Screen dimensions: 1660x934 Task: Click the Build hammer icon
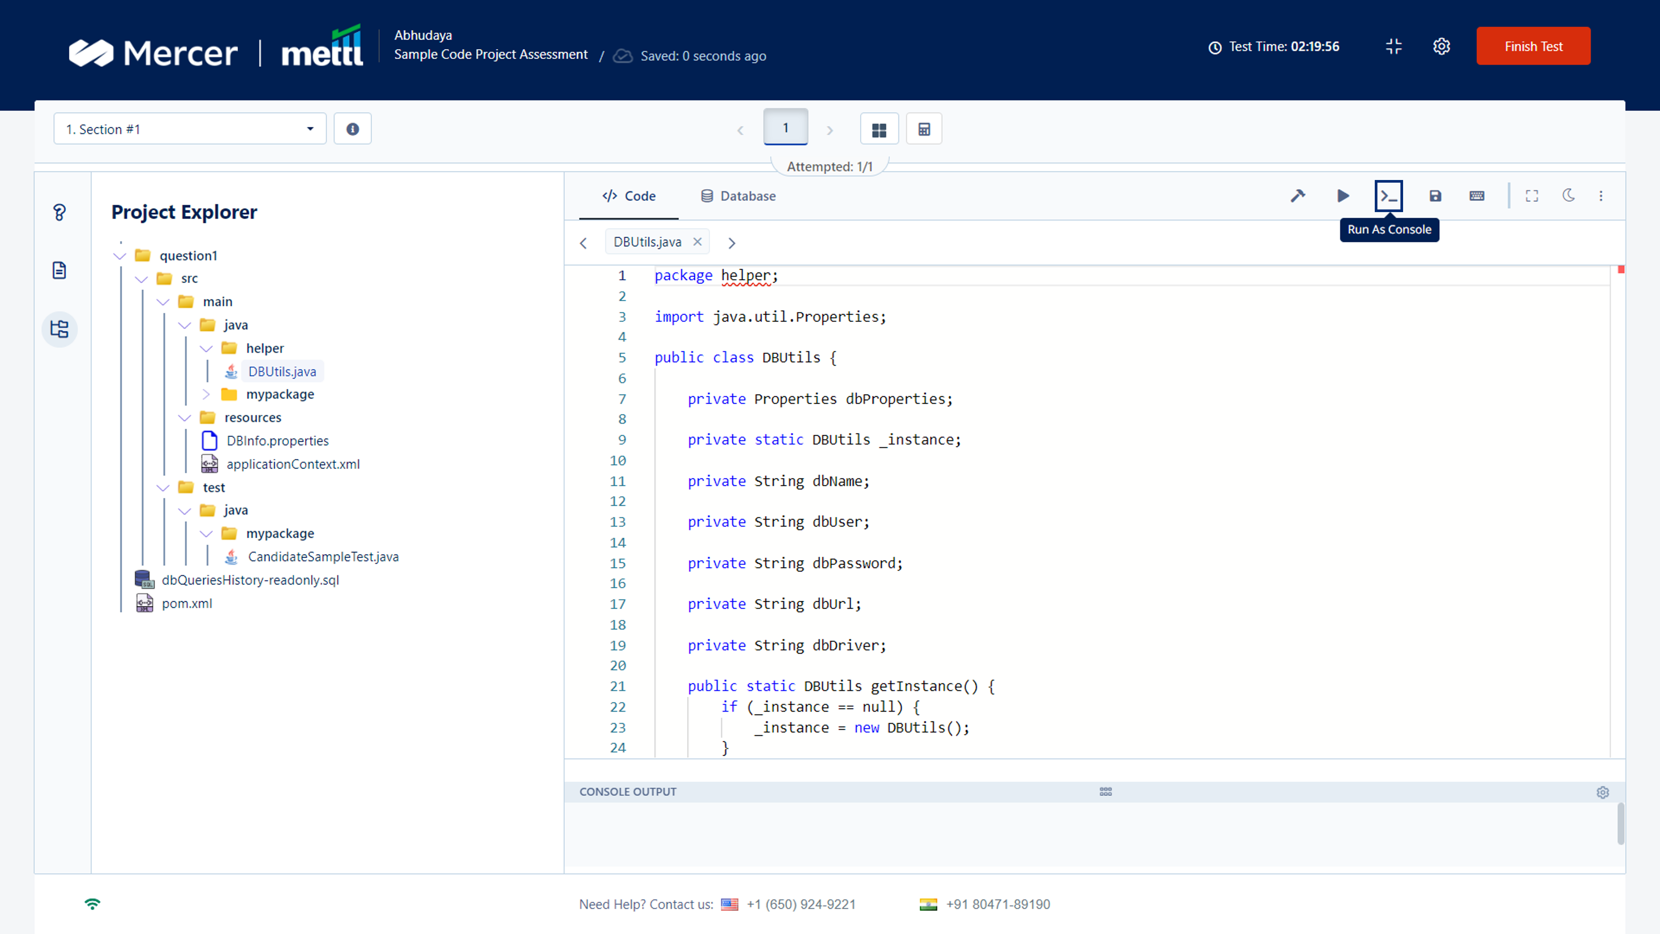point(1298,195)
